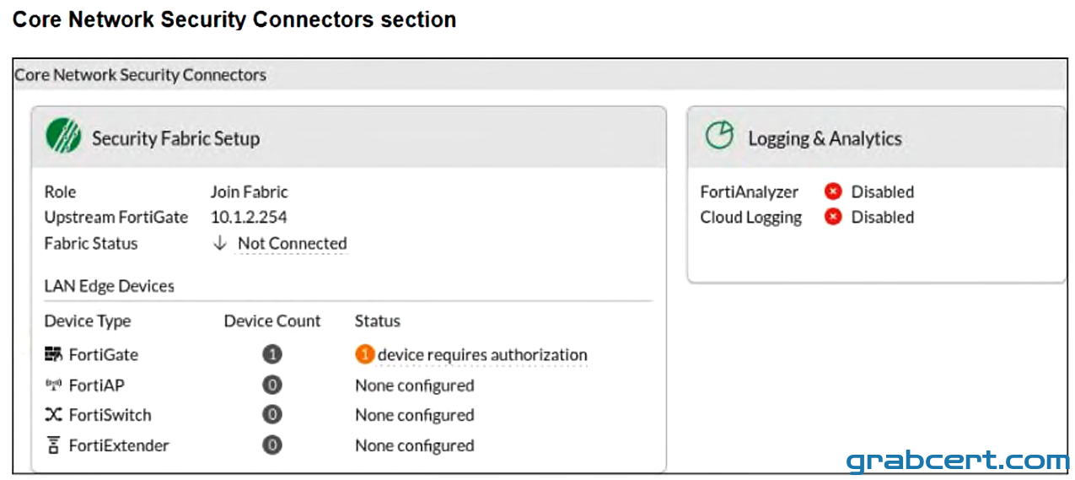Click the Join Fabric role value
The width and height of the screenshot is (1075, 480).
249,191
